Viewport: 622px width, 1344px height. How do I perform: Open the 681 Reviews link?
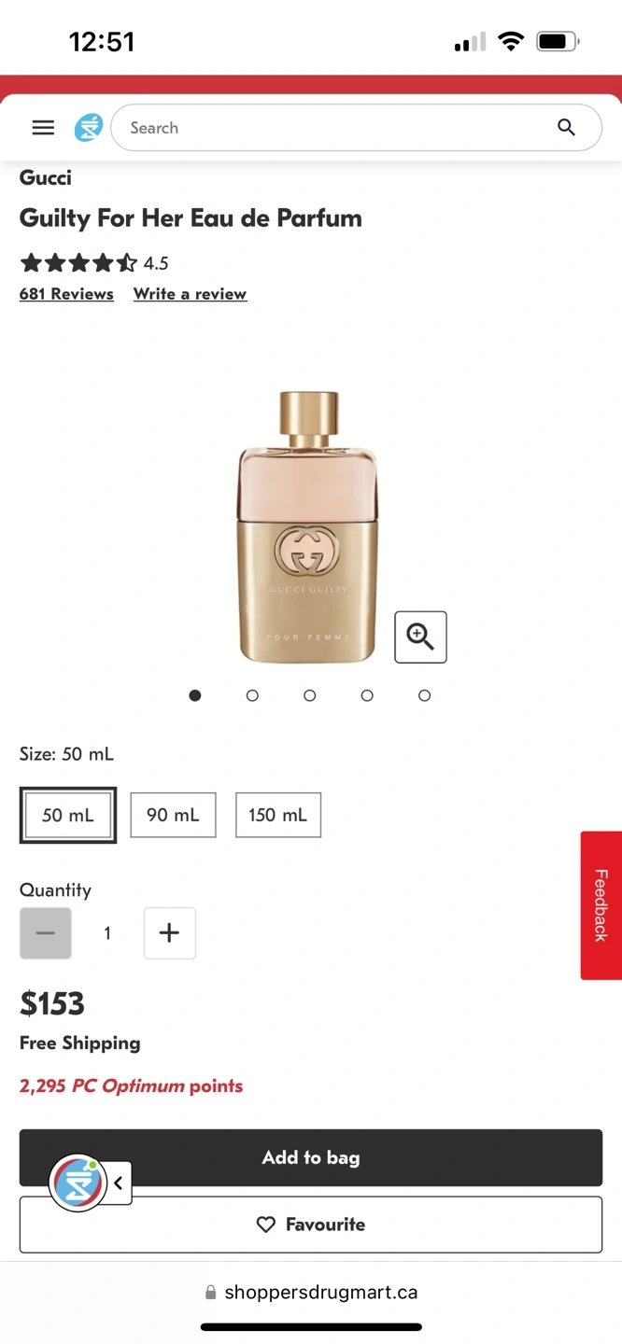66,294
